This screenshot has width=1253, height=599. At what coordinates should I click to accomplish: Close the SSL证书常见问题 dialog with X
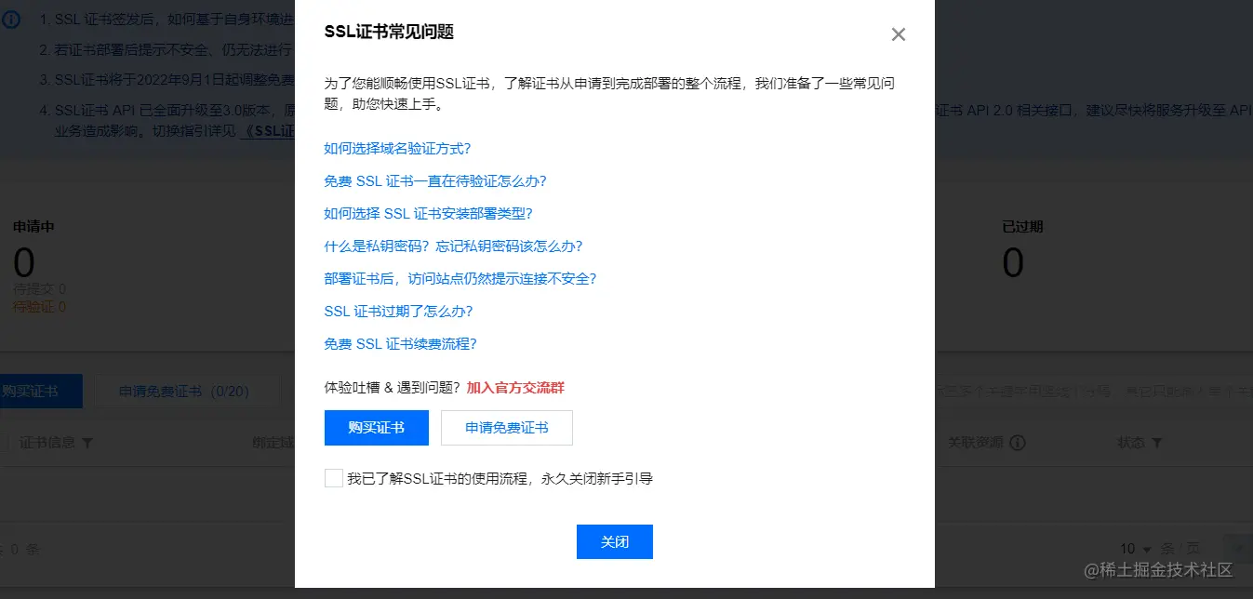(x=898, y=34)
